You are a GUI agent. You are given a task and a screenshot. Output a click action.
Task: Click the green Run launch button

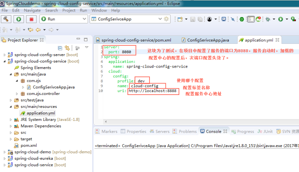pyautogui.click(x=19, y=19)
